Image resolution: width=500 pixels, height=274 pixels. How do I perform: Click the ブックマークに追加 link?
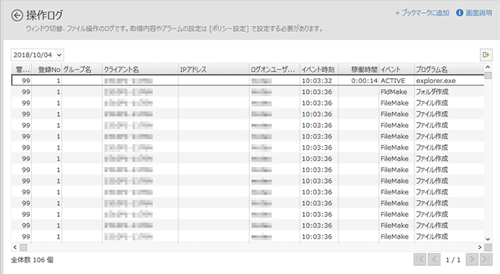[422, 13]
